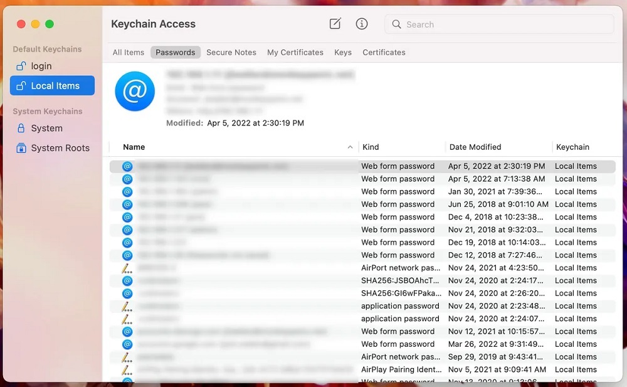Click the large blue @ item icon
This screenshot has width=627, height=387.
135,92
